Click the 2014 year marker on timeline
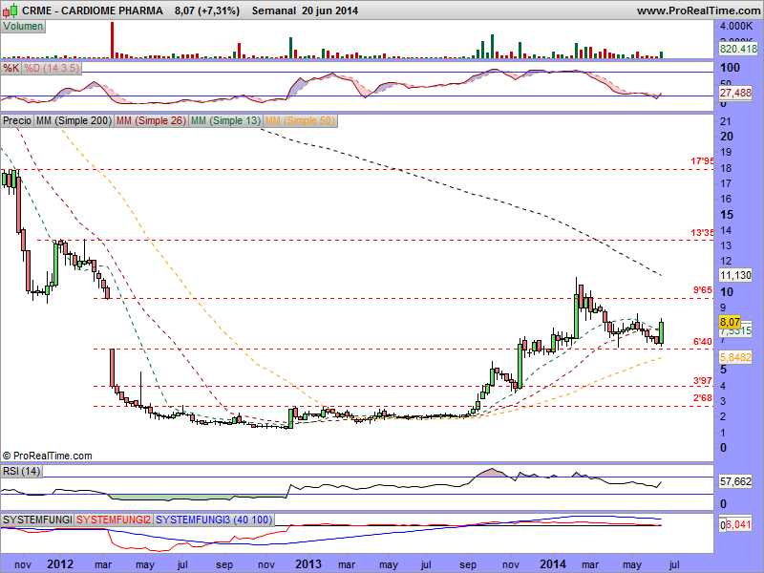This screenshot has width=764, height=573. click(x=553, y=564)
